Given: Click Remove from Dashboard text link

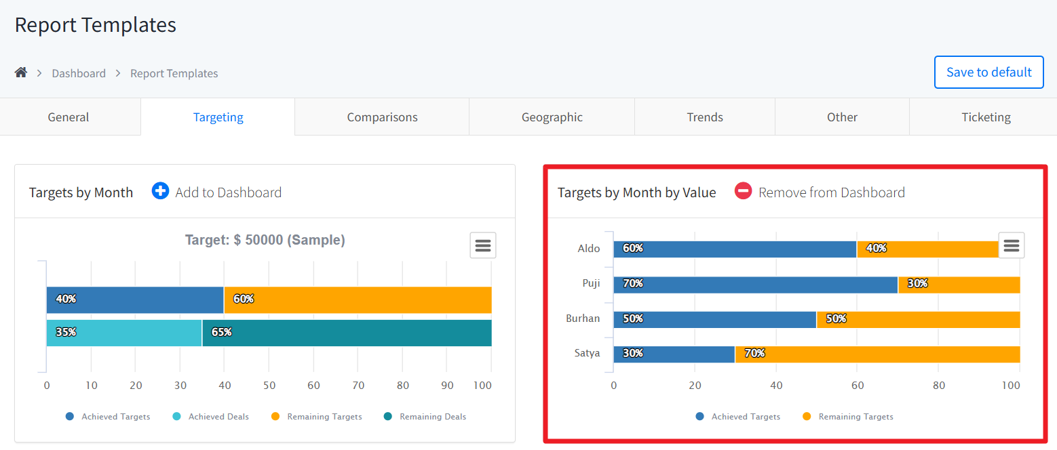Looking at the screenshot, I should pos(832,192).
